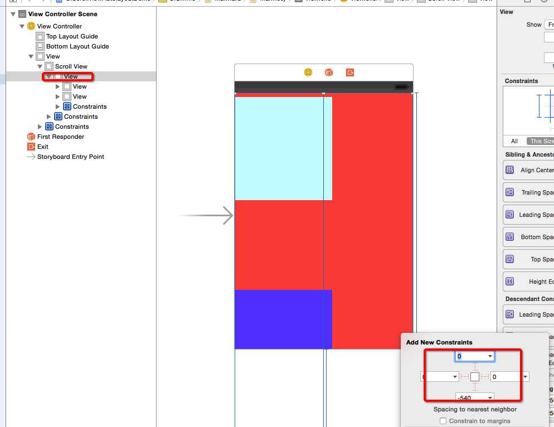Toggle the right spacing strut in constraints popup
This screenshot has height=427, width=554.
(485, 377)
